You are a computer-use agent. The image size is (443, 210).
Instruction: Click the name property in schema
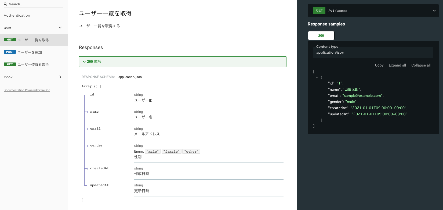(94, 112)
